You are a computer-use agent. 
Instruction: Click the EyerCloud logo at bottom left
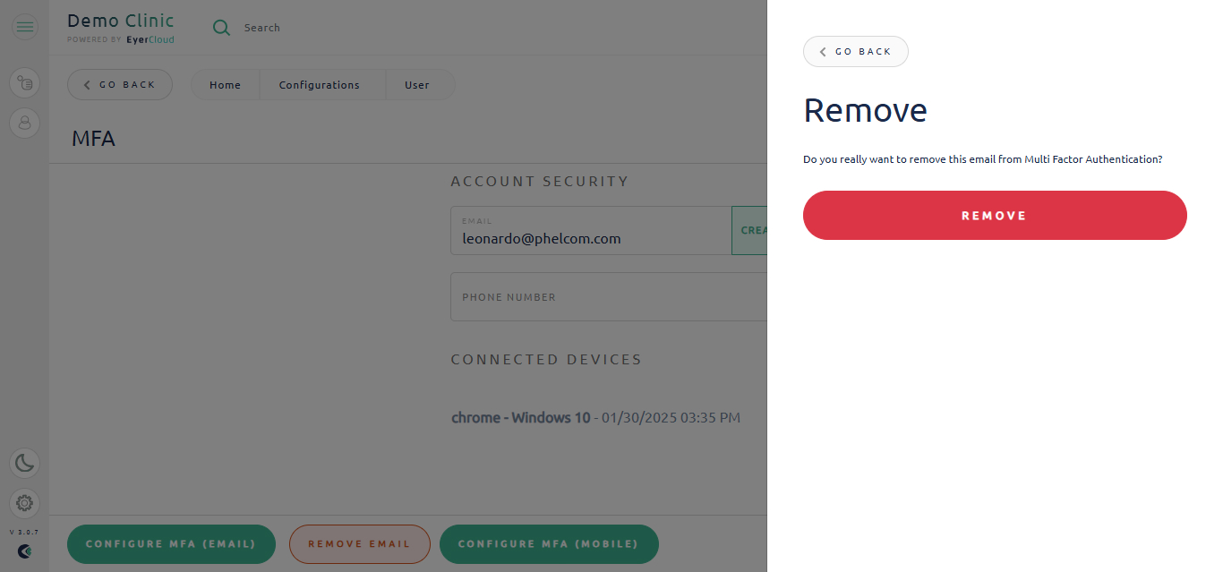pos(24,551)
